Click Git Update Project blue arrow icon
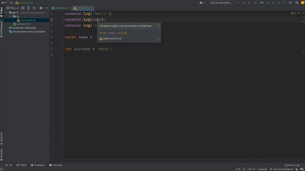Image resolution: width=305 pixels, height=171 pixels. pyautogui.click(x=268, y=3)
